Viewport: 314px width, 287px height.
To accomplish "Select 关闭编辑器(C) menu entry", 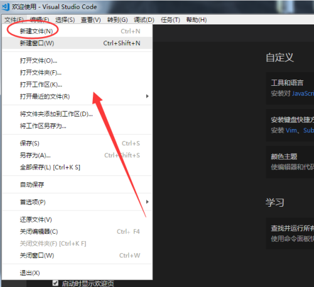I will click(x=77, y=231).
